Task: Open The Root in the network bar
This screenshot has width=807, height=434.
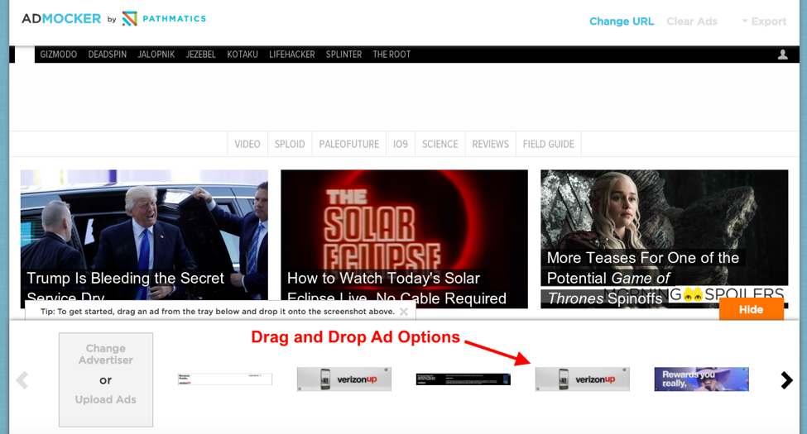Action: click(391, 55)
